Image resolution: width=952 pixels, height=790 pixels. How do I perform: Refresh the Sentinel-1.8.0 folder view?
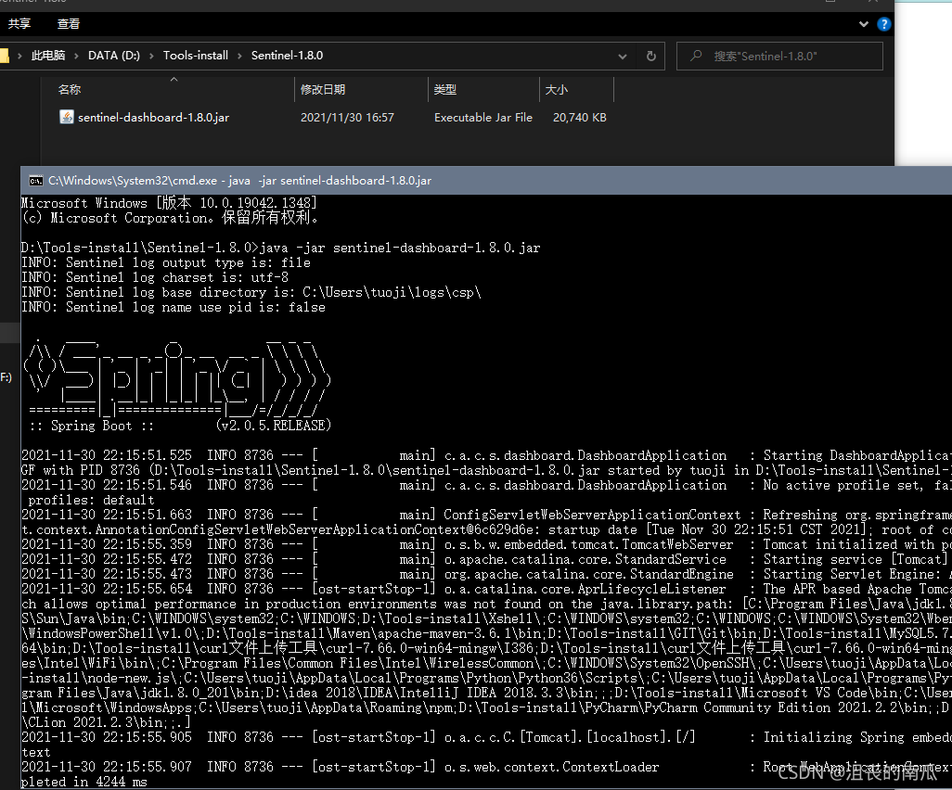[650, 56]
